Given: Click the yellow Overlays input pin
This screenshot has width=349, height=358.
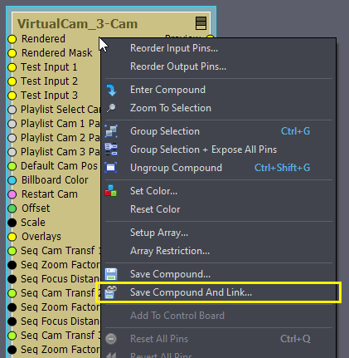Looking at the screenshot, I should click(12, 237).
